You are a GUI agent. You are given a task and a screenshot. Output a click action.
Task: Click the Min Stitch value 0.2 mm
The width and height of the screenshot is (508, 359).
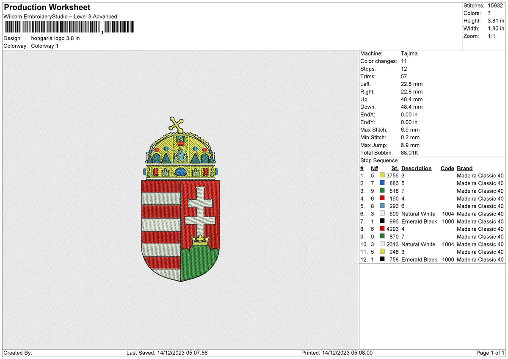click(x=410, y=137)
